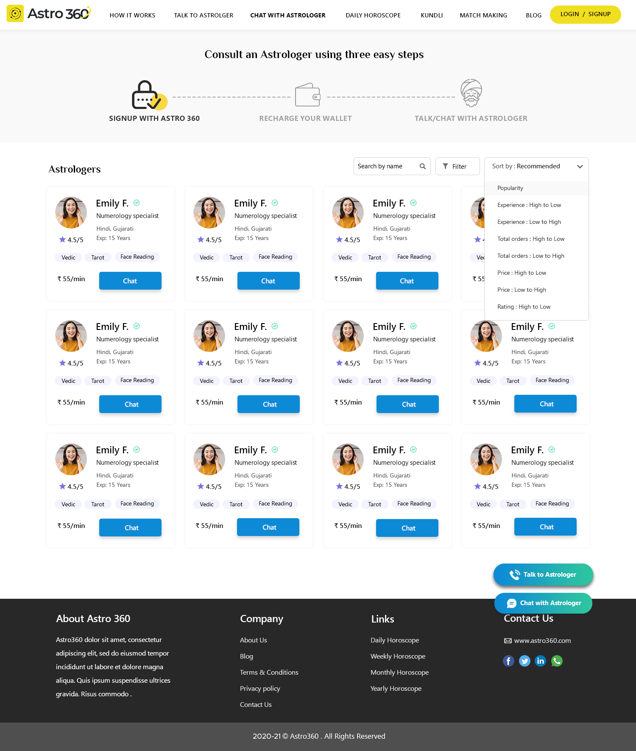Click the search magnifier icon
The width and height of the screenshot is (636, 751).
click(422, 166)
